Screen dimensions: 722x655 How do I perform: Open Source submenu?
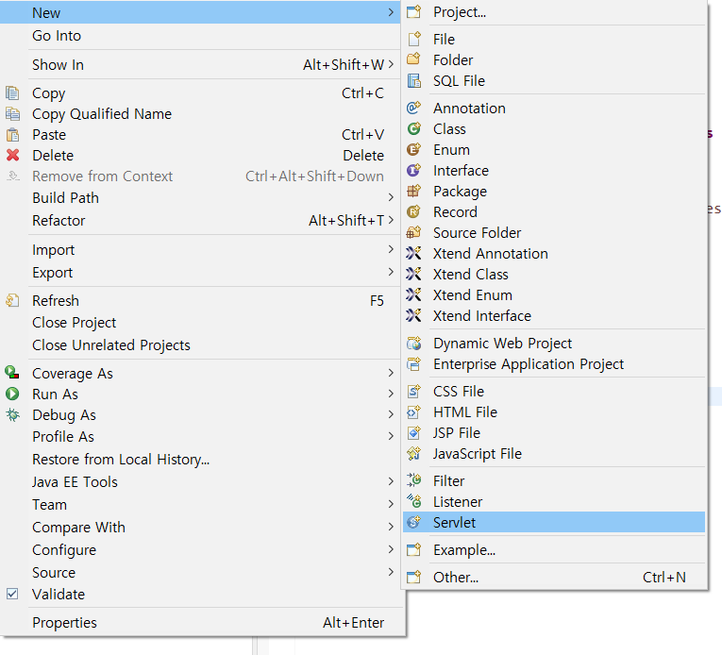(x=200, y=572)
